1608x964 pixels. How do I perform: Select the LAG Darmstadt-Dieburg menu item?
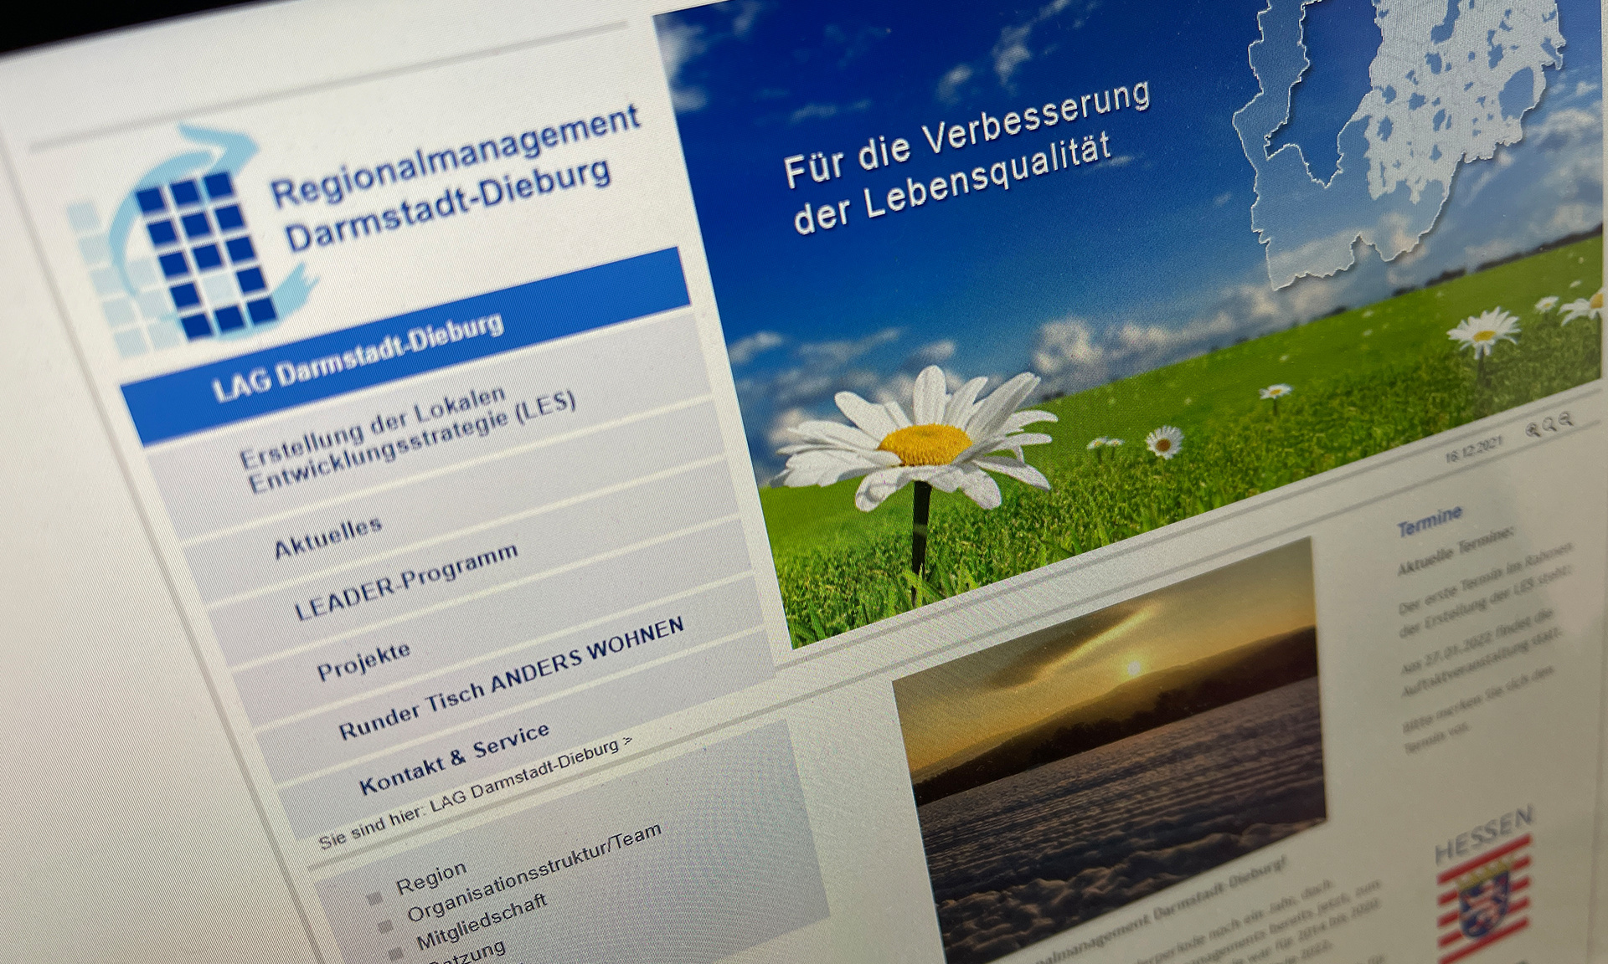pos(358,357)
